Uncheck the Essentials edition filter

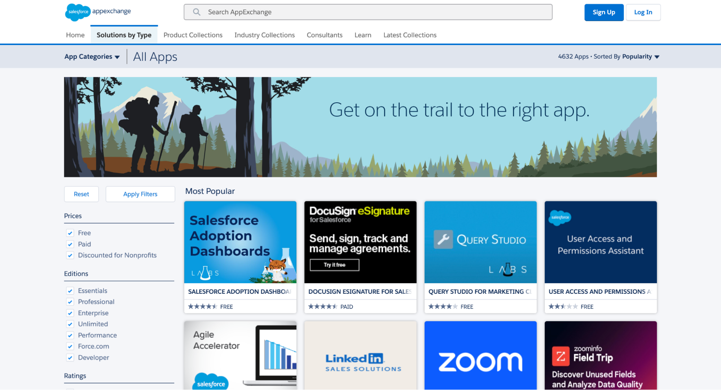(70, 291)
